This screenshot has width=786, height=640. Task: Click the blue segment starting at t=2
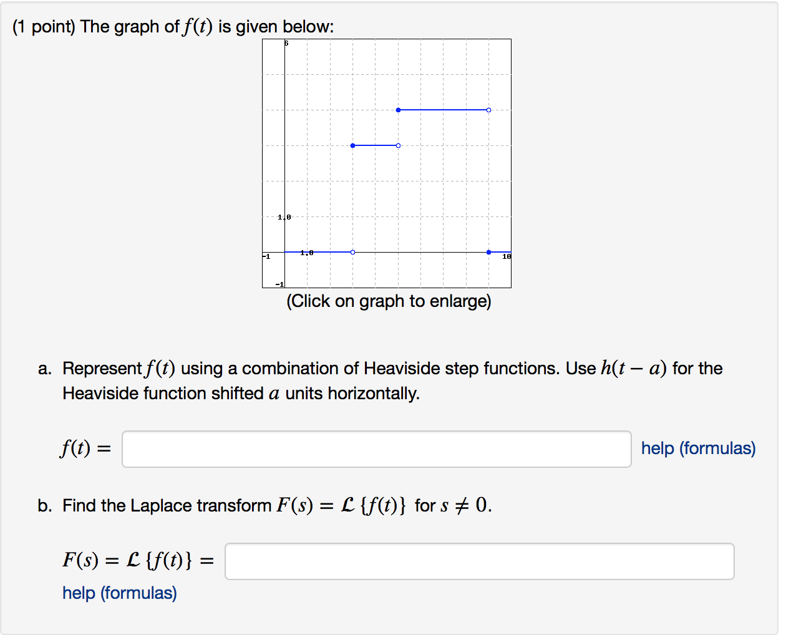click(x=374, y=145)
